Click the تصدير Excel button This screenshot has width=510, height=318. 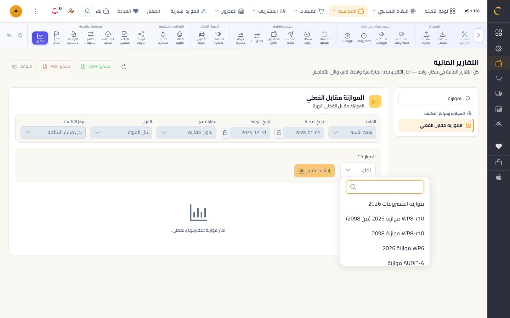pyautogui.click(x=95, y=66)
